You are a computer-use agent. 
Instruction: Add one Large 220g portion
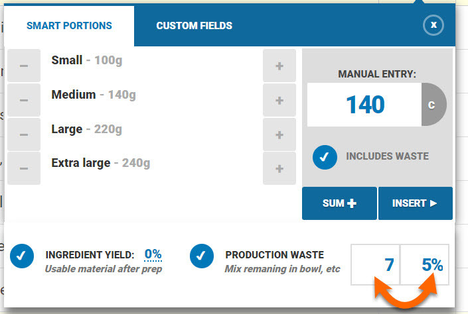[279, 134]
